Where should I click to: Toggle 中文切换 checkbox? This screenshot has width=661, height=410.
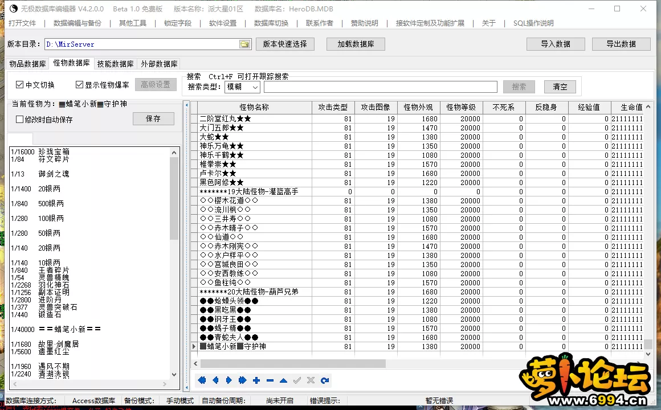[19, 85]
